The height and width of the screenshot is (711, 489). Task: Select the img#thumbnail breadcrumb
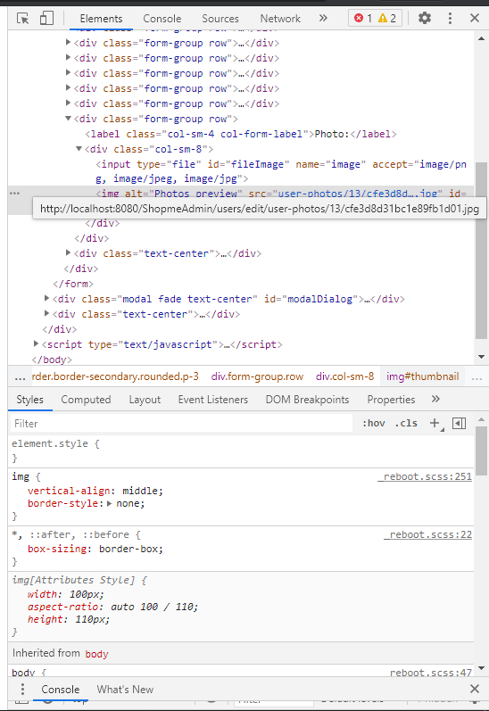(422, 376)
